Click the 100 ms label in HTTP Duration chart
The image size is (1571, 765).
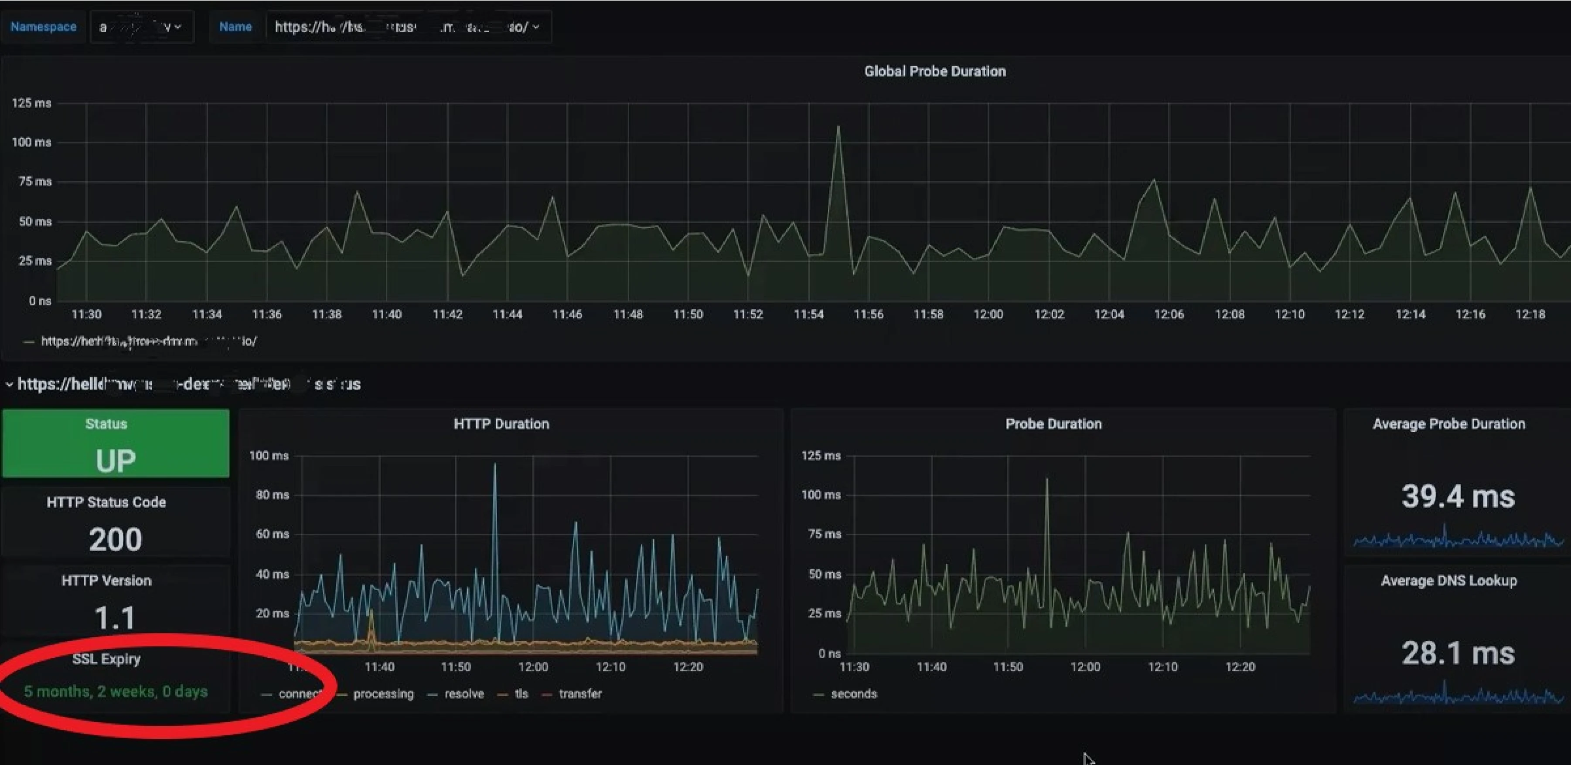(268, 455)
